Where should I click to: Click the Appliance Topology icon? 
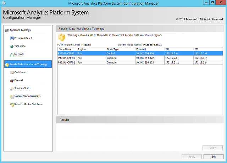(6, 30)
